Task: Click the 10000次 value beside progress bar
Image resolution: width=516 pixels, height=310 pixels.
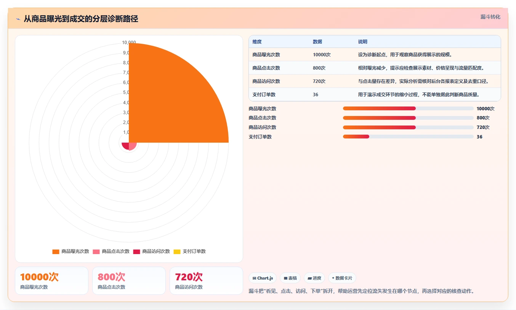Action: (486, 109)
